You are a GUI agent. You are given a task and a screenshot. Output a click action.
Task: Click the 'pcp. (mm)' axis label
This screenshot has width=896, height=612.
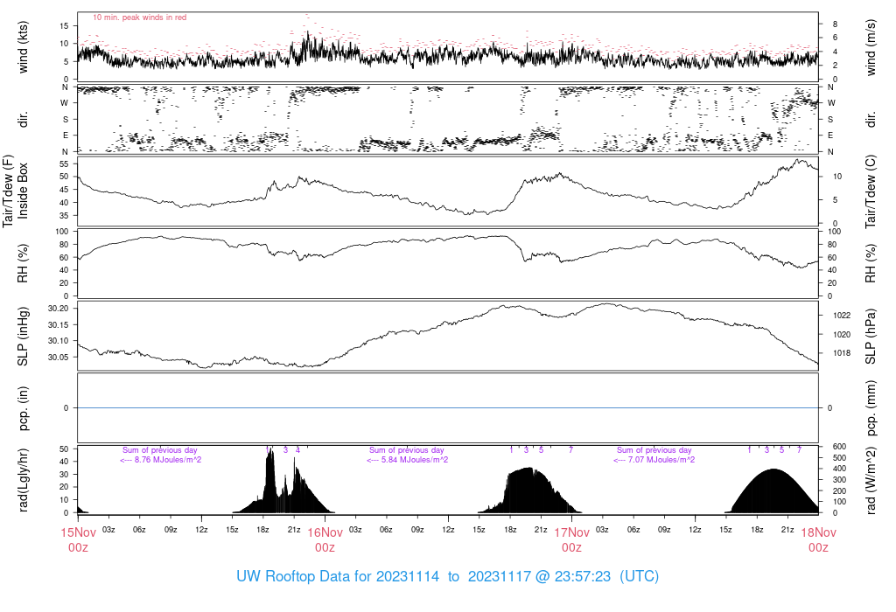pyautogui.click(x=871, y=407)
